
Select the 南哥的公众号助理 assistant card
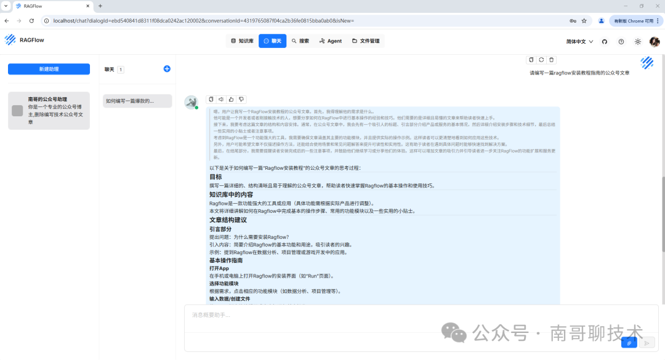[49, 111]
